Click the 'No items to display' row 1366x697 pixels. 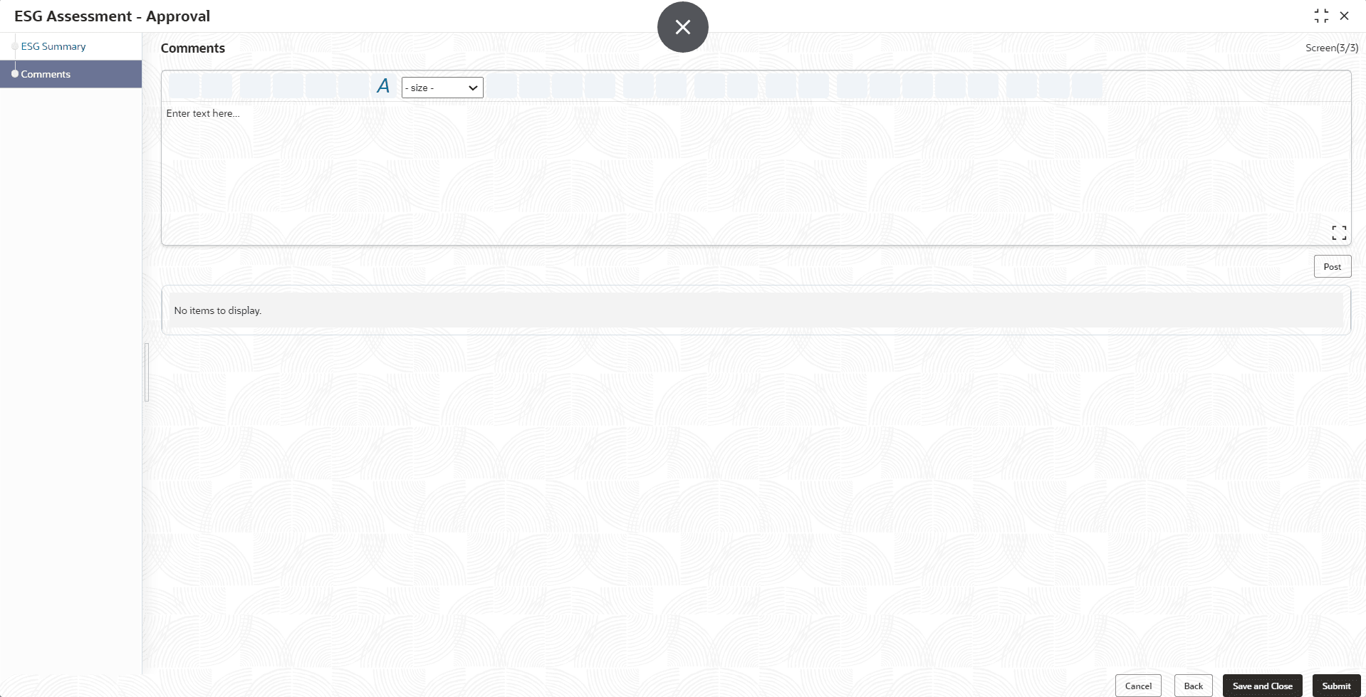(756, 310)
